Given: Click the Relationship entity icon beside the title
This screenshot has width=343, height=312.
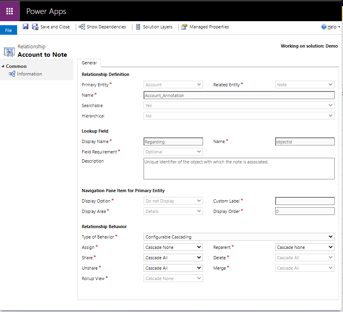Looking at the screenshot, I should click(9, 52).
